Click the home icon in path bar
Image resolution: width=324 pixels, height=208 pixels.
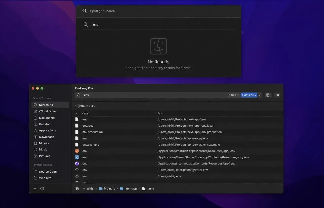(x=77, y=189)
